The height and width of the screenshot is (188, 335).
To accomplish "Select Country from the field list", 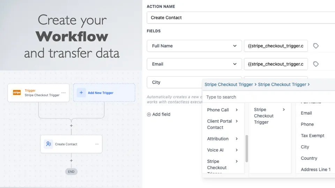I will click(309, 158).
